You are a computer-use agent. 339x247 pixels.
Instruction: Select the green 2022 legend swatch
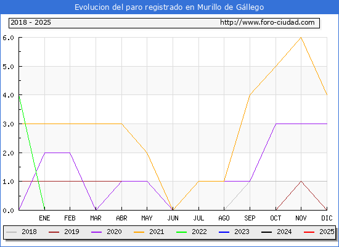click(182, 232)
